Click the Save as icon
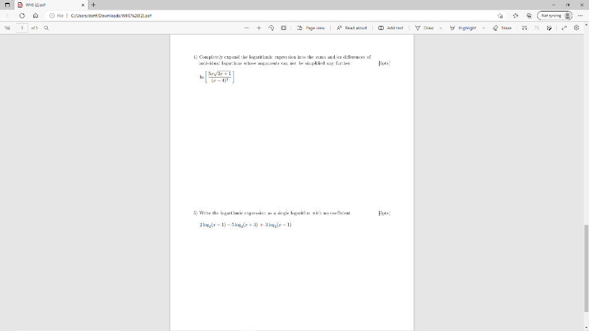The width and height of the screenshot is (589, 331). (x=549, y=28)
